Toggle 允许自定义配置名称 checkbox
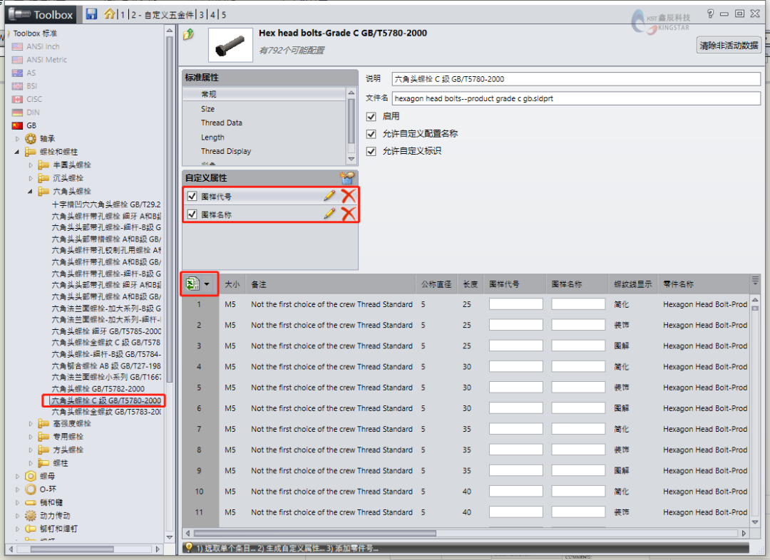 [371, 134]
